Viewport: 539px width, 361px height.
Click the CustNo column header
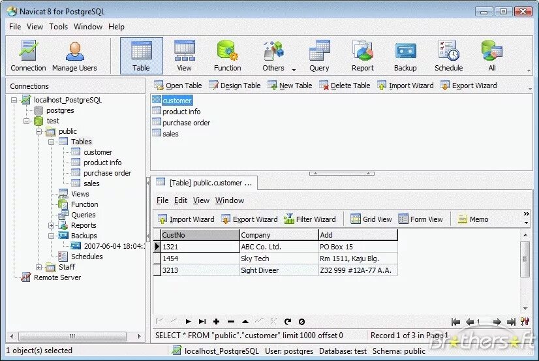200,235
